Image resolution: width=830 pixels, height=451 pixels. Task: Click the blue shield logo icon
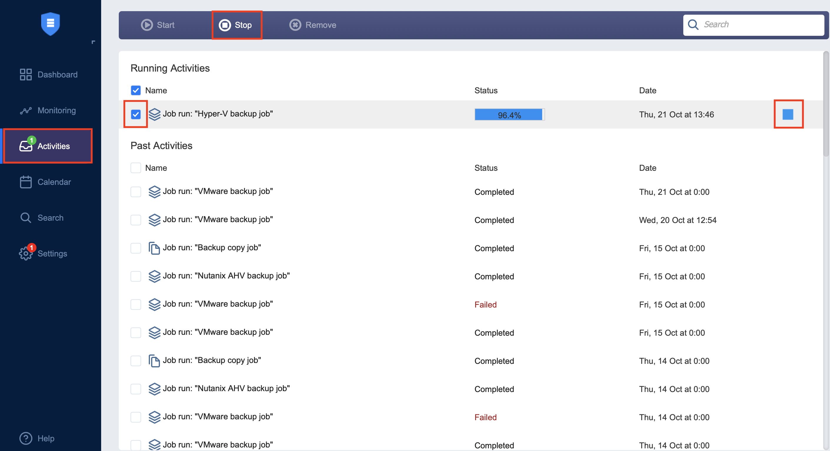point(51,24)
